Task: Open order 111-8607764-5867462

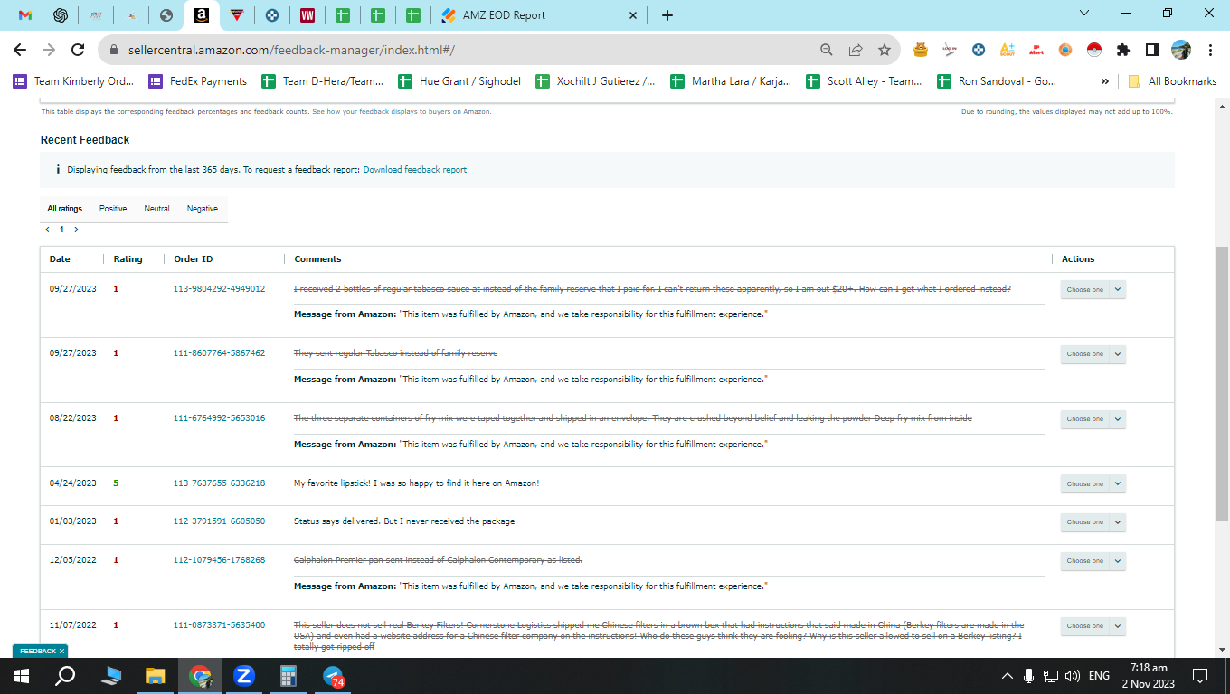Action: tap(219, 353)
